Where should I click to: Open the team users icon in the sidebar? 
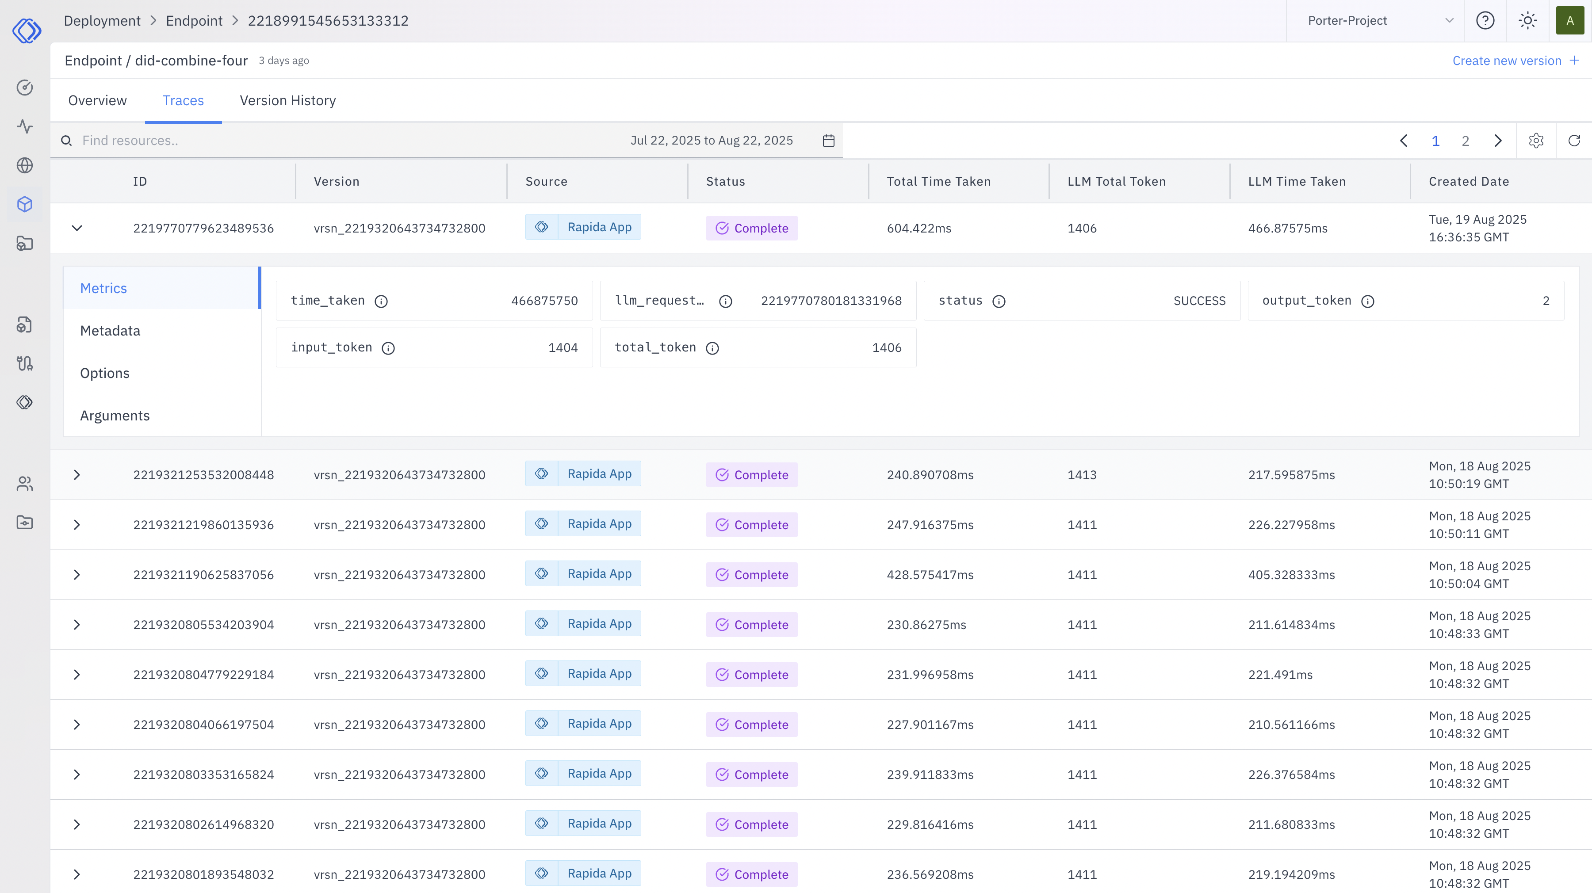click(25, 483)
